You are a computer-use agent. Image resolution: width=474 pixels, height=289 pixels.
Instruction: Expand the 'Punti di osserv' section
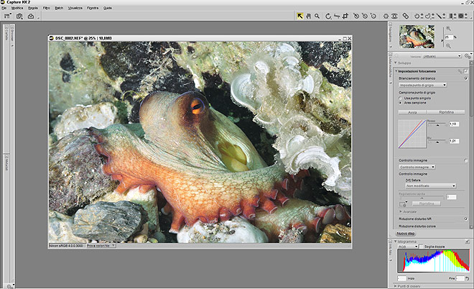click(x=395, y=286)
